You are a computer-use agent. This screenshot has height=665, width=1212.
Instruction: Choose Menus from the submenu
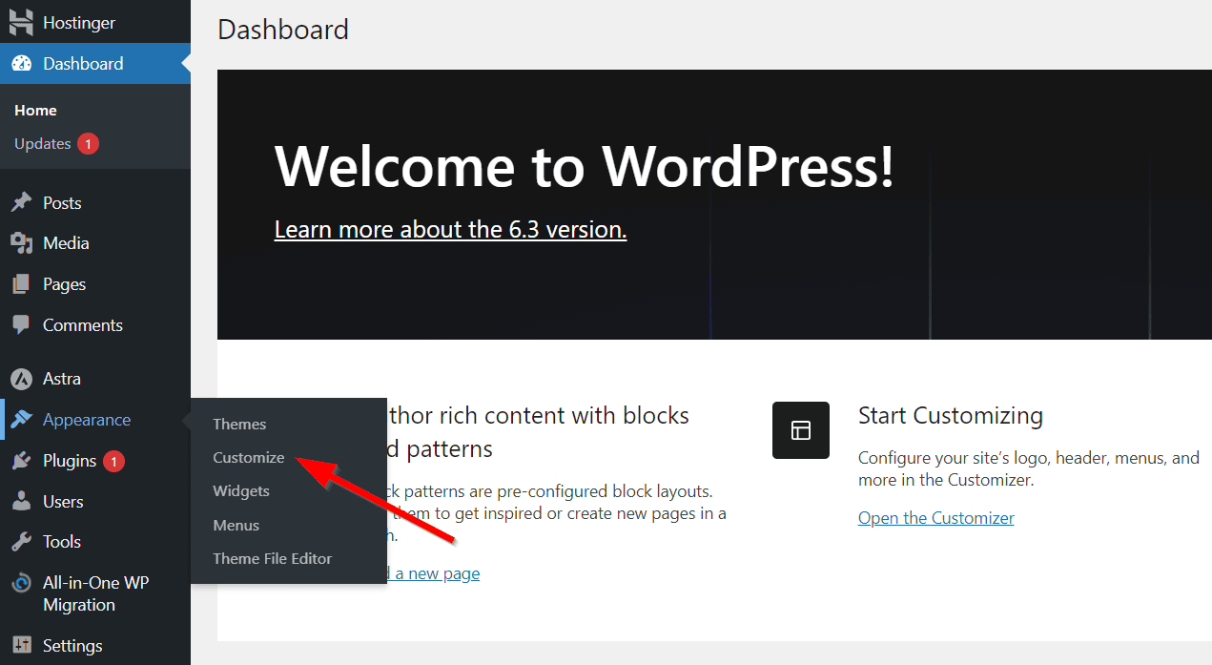pyautogui.click(x=236, y=525)
